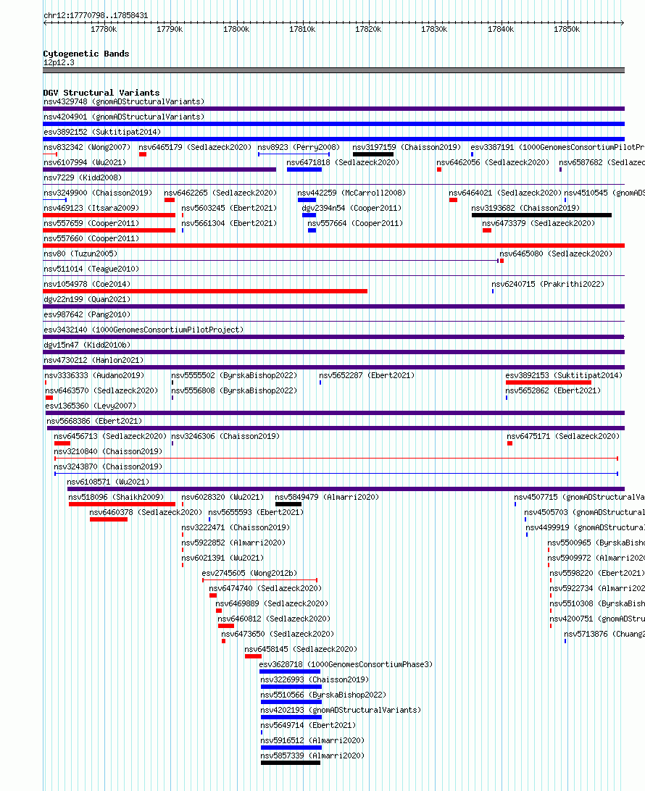Image resolution: width=645 pixels, height=791 pixels.
Task: Click esv3432140 1000GenomesConsortiumPilotProject label
Action: point(143,329)
